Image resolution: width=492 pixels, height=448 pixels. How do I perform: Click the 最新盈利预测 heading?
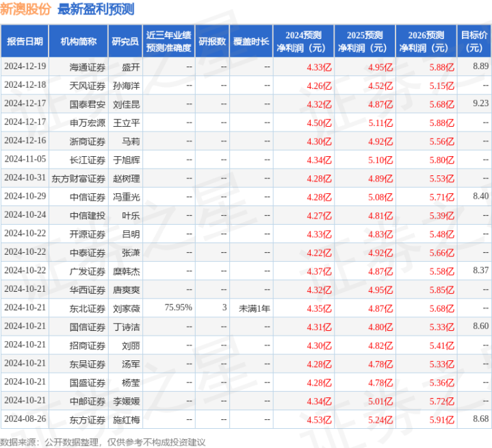(96, 9)
